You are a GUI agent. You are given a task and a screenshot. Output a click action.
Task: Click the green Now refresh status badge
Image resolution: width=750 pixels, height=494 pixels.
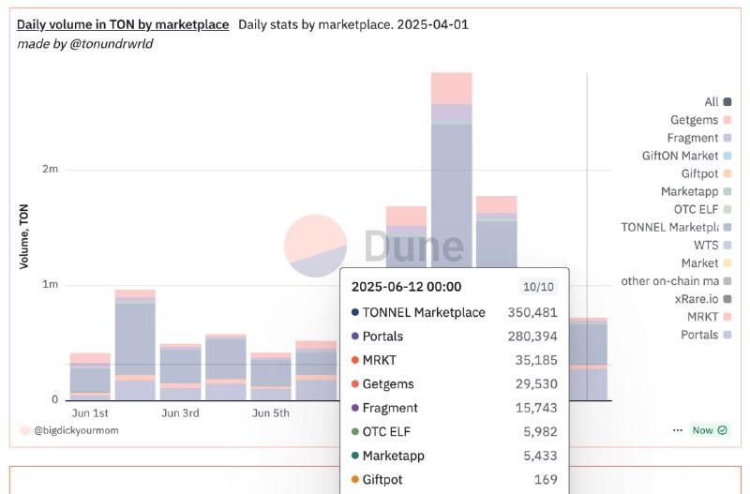(x=711, y=430)
